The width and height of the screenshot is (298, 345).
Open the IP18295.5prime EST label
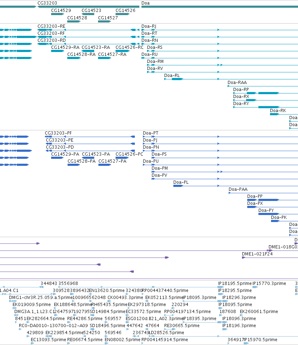point(235,291)
